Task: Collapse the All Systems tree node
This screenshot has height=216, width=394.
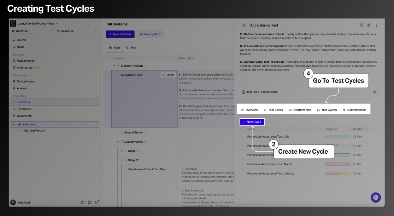Action: click(13, 124)
